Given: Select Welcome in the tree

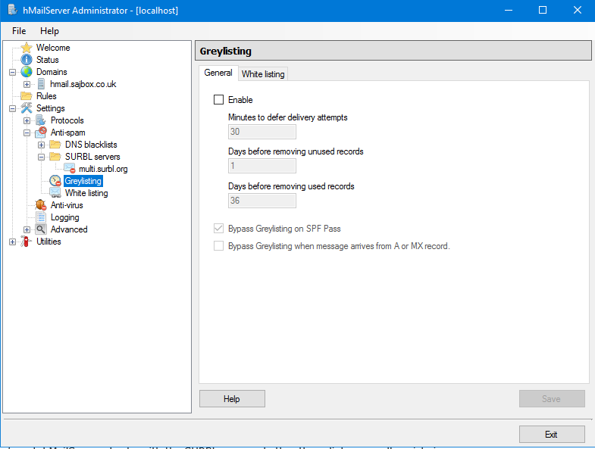Looking at the screenshot, I should pos(53,48).
